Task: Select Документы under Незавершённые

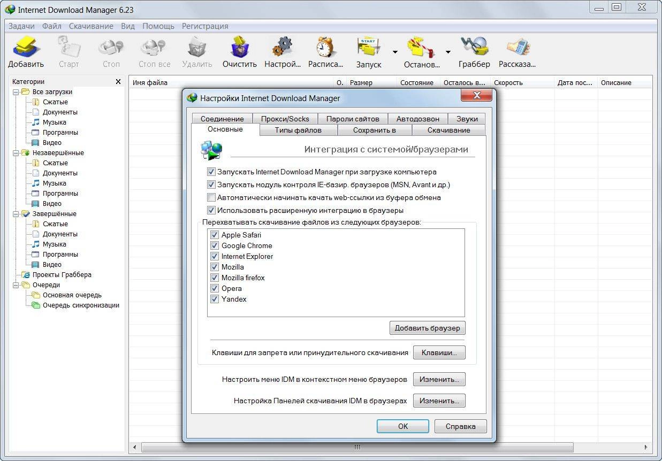Action: coord(60,173)
